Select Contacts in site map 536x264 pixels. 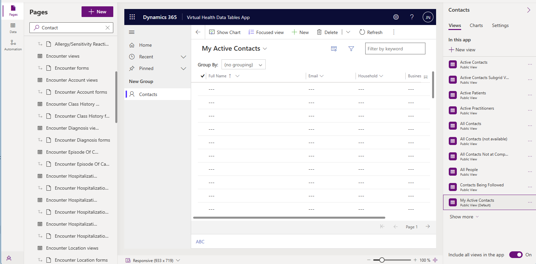coord(157,94)
